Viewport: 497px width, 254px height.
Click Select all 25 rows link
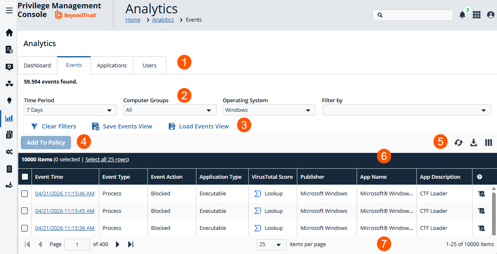point(106,159)
